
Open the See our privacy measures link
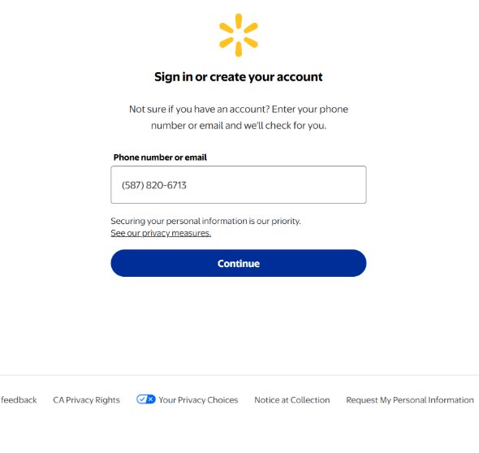[161, 233]
